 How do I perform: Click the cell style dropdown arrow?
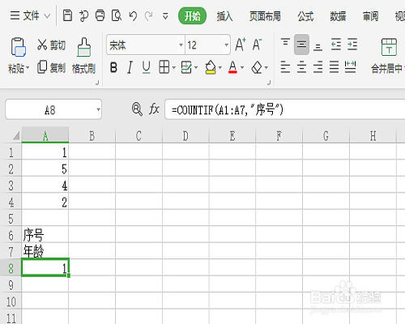pos(196,67)
